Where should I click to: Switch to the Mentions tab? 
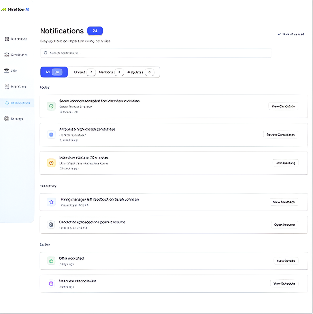[112, 72]
